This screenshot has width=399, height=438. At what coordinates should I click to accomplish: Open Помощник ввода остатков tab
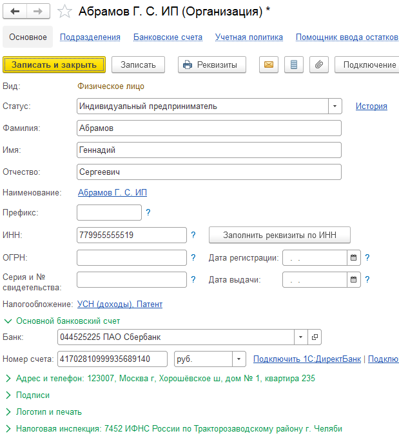pos(347,37)
